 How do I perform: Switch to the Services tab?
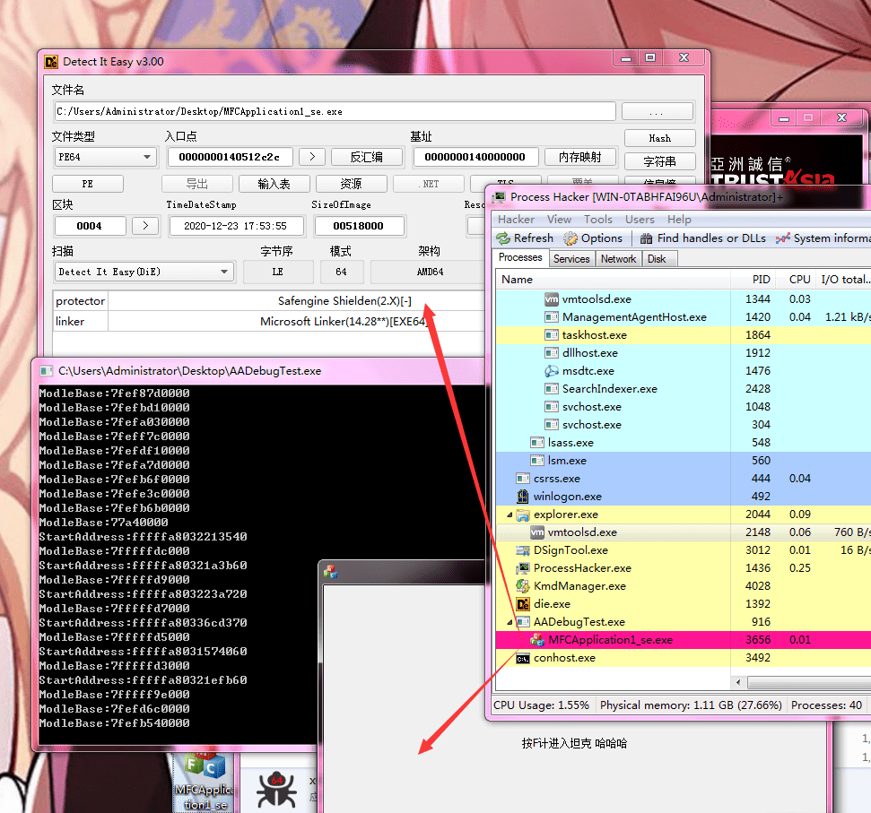(x=571, y=259)
